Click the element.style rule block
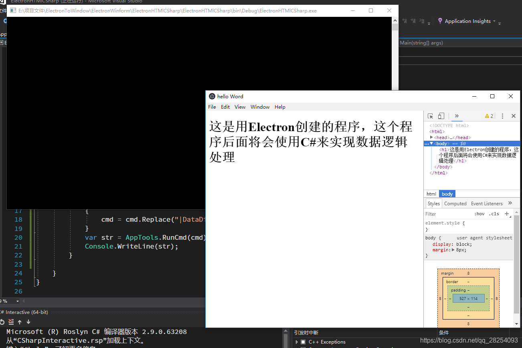This screenshot has height=348, width=522. coord(468,226)
